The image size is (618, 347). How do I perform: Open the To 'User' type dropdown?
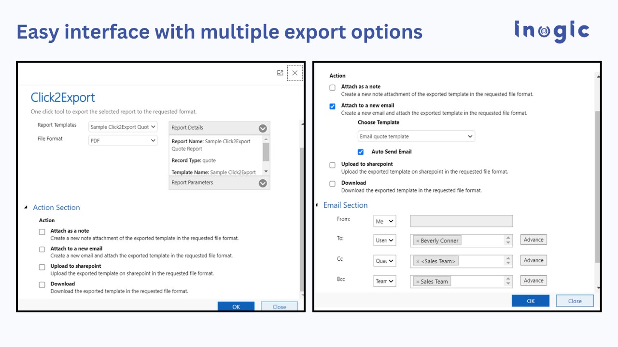click(385, 240)
